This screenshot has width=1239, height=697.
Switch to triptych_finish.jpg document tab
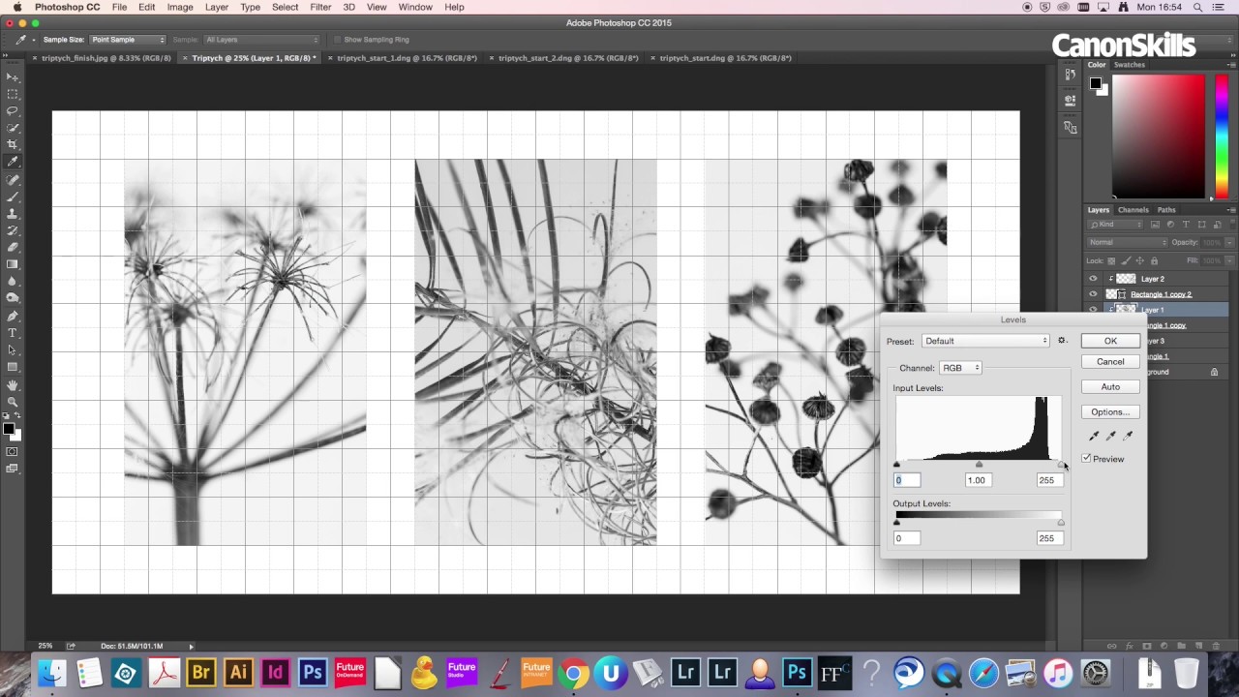click(x=106, y=58)
